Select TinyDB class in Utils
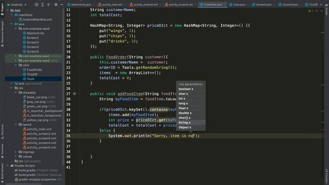 (30, 74)
